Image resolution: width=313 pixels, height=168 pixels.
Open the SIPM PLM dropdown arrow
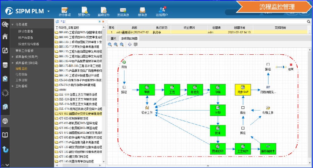point(49,11)
